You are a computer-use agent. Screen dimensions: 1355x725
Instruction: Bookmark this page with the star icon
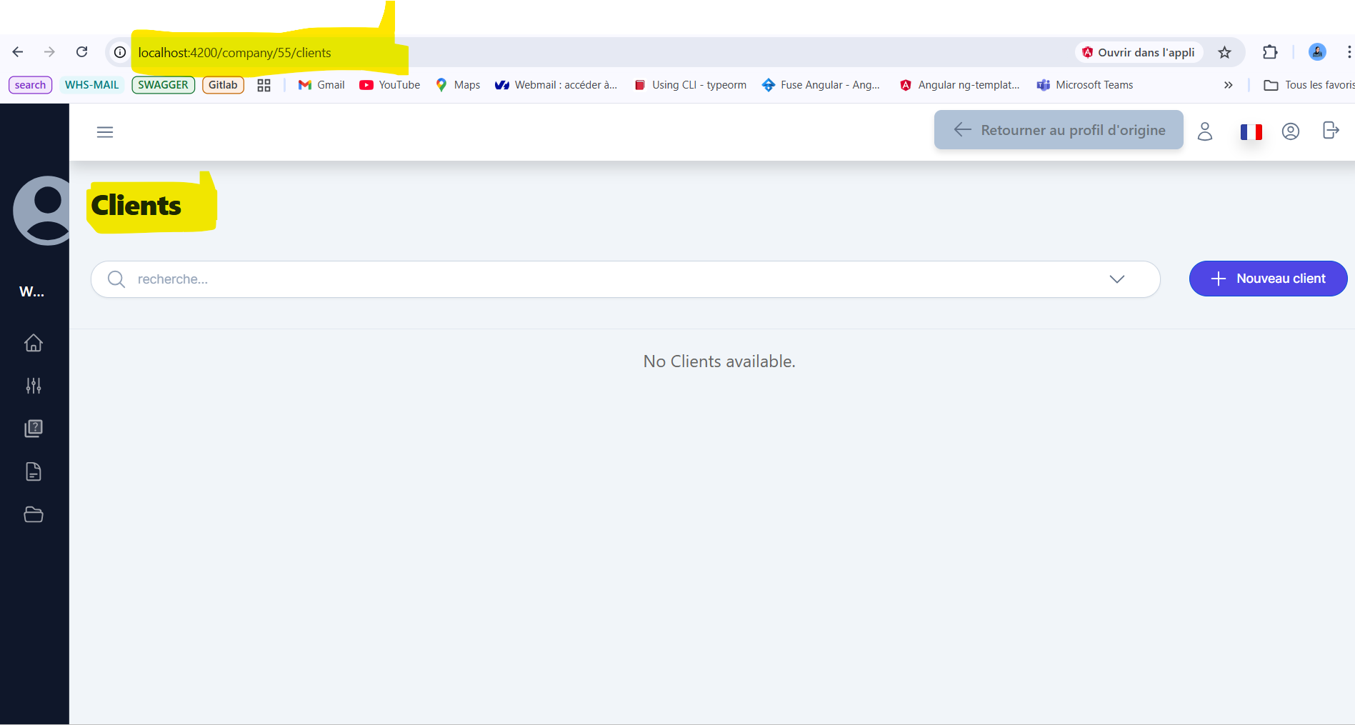(1224, 52)
